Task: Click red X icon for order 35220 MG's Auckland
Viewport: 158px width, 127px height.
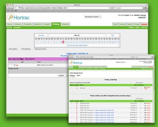Action: click(x=77, y=113)
